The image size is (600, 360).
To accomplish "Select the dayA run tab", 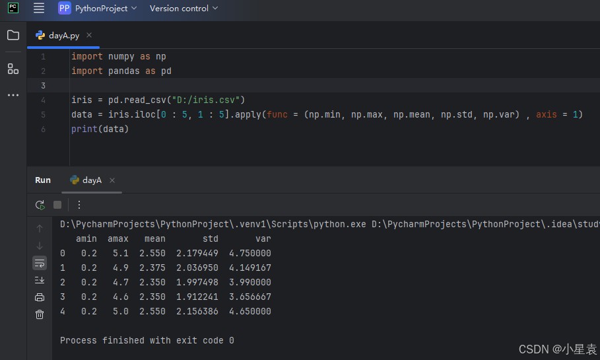I will 91,180.
